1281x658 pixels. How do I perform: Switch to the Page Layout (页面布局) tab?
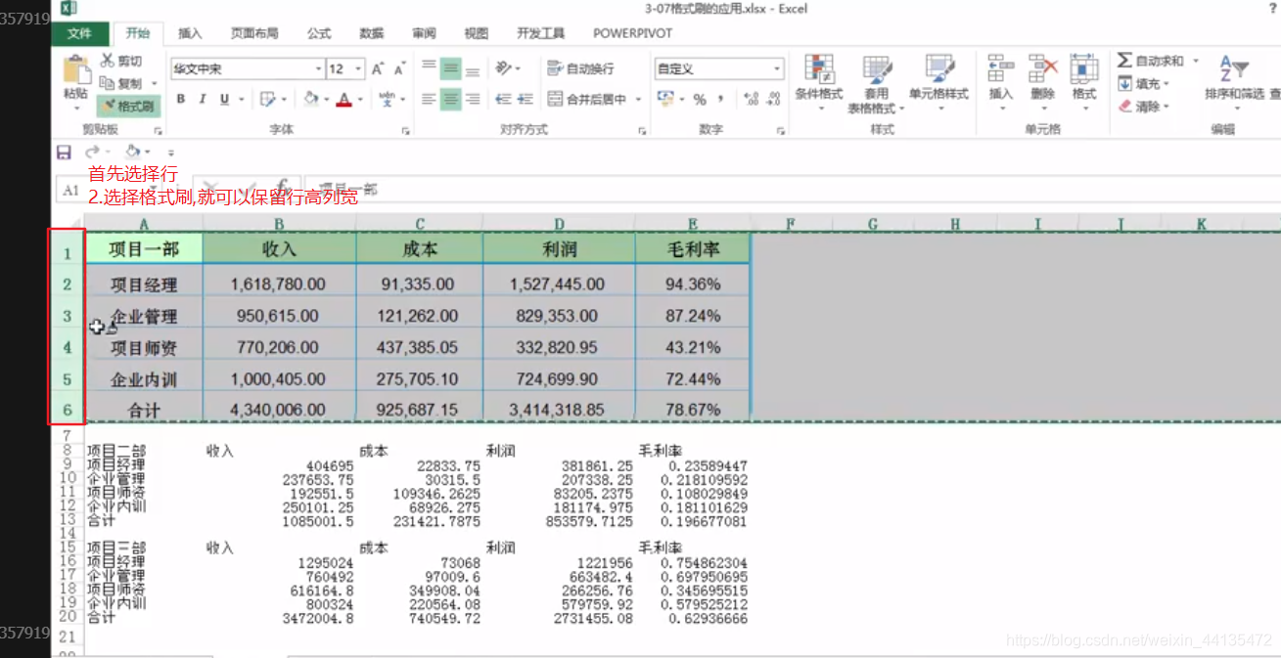(x=254, y=33)
